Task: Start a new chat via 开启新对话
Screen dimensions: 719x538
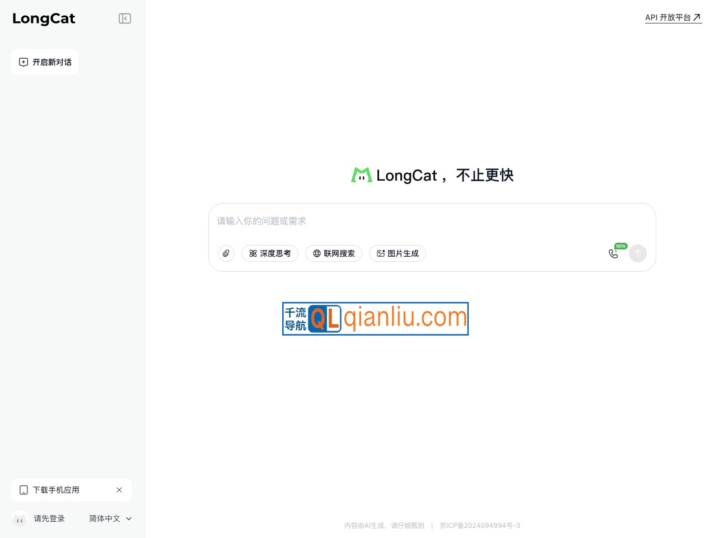Action: click(x=45, y=62)
